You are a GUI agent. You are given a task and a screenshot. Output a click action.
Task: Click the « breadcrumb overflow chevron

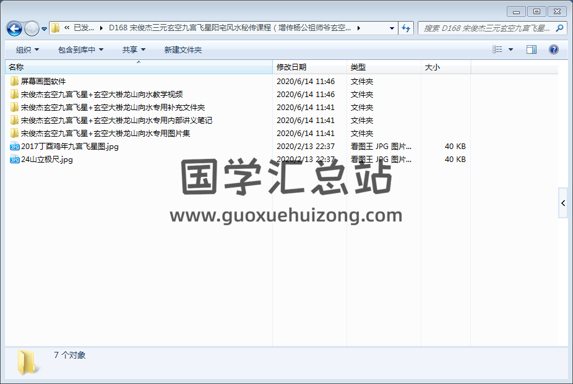tap(66, 27)
